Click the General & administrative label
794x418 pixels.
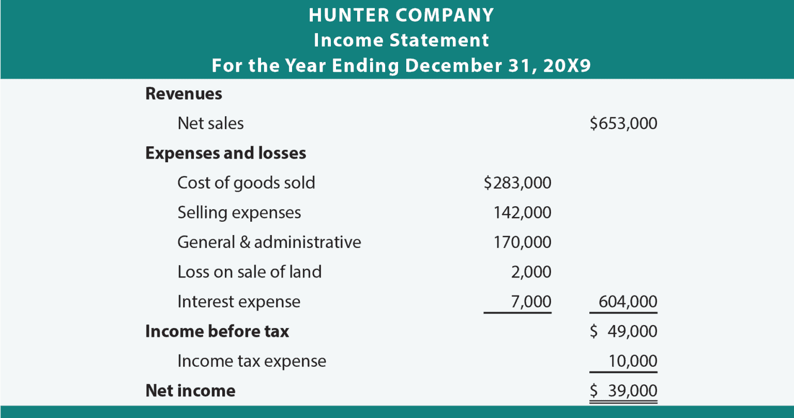[x=269, y=242]
